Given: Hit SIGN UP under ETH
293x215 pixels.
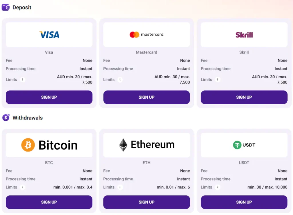Looking at the screenshot, I should [146, 202].
